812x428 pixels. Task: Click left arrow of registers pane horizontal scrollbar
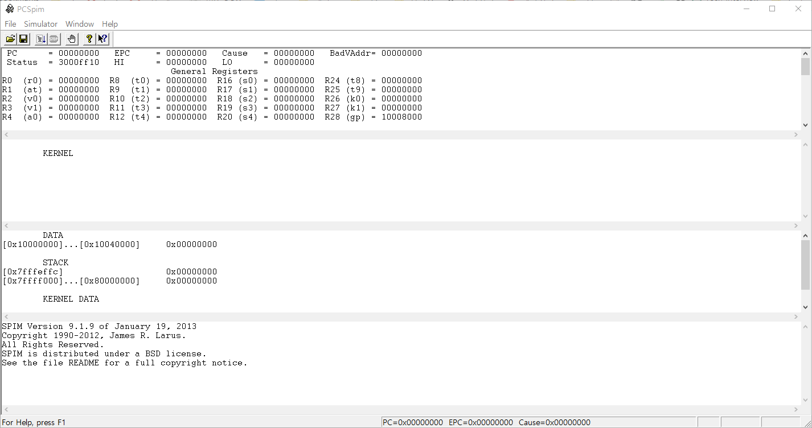coord(6,135)
